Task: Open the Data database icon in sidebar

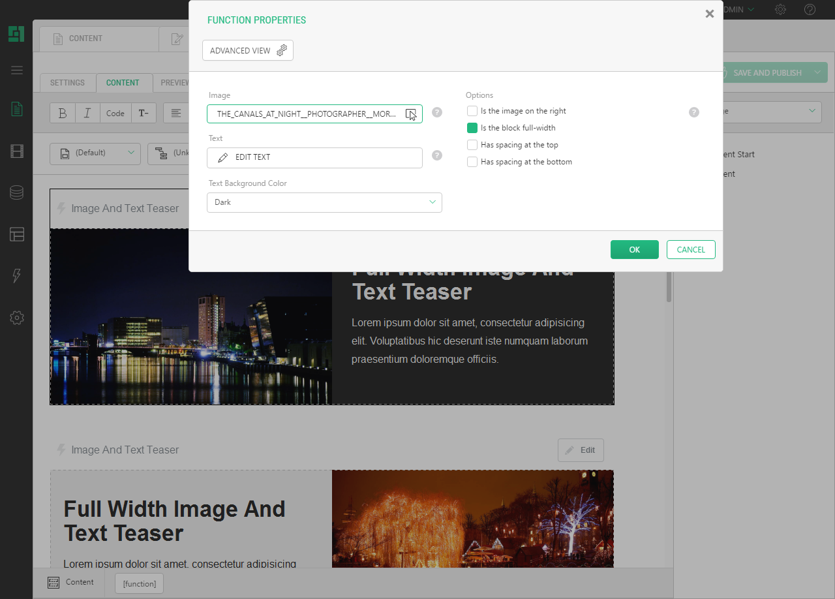Action: coord(17,192)
